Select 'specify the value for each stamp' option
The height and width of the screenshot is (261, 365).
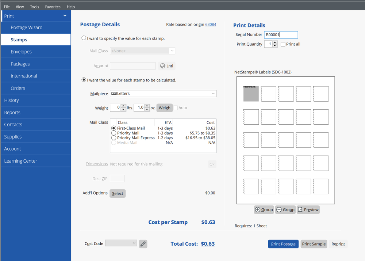click(84, 38)
